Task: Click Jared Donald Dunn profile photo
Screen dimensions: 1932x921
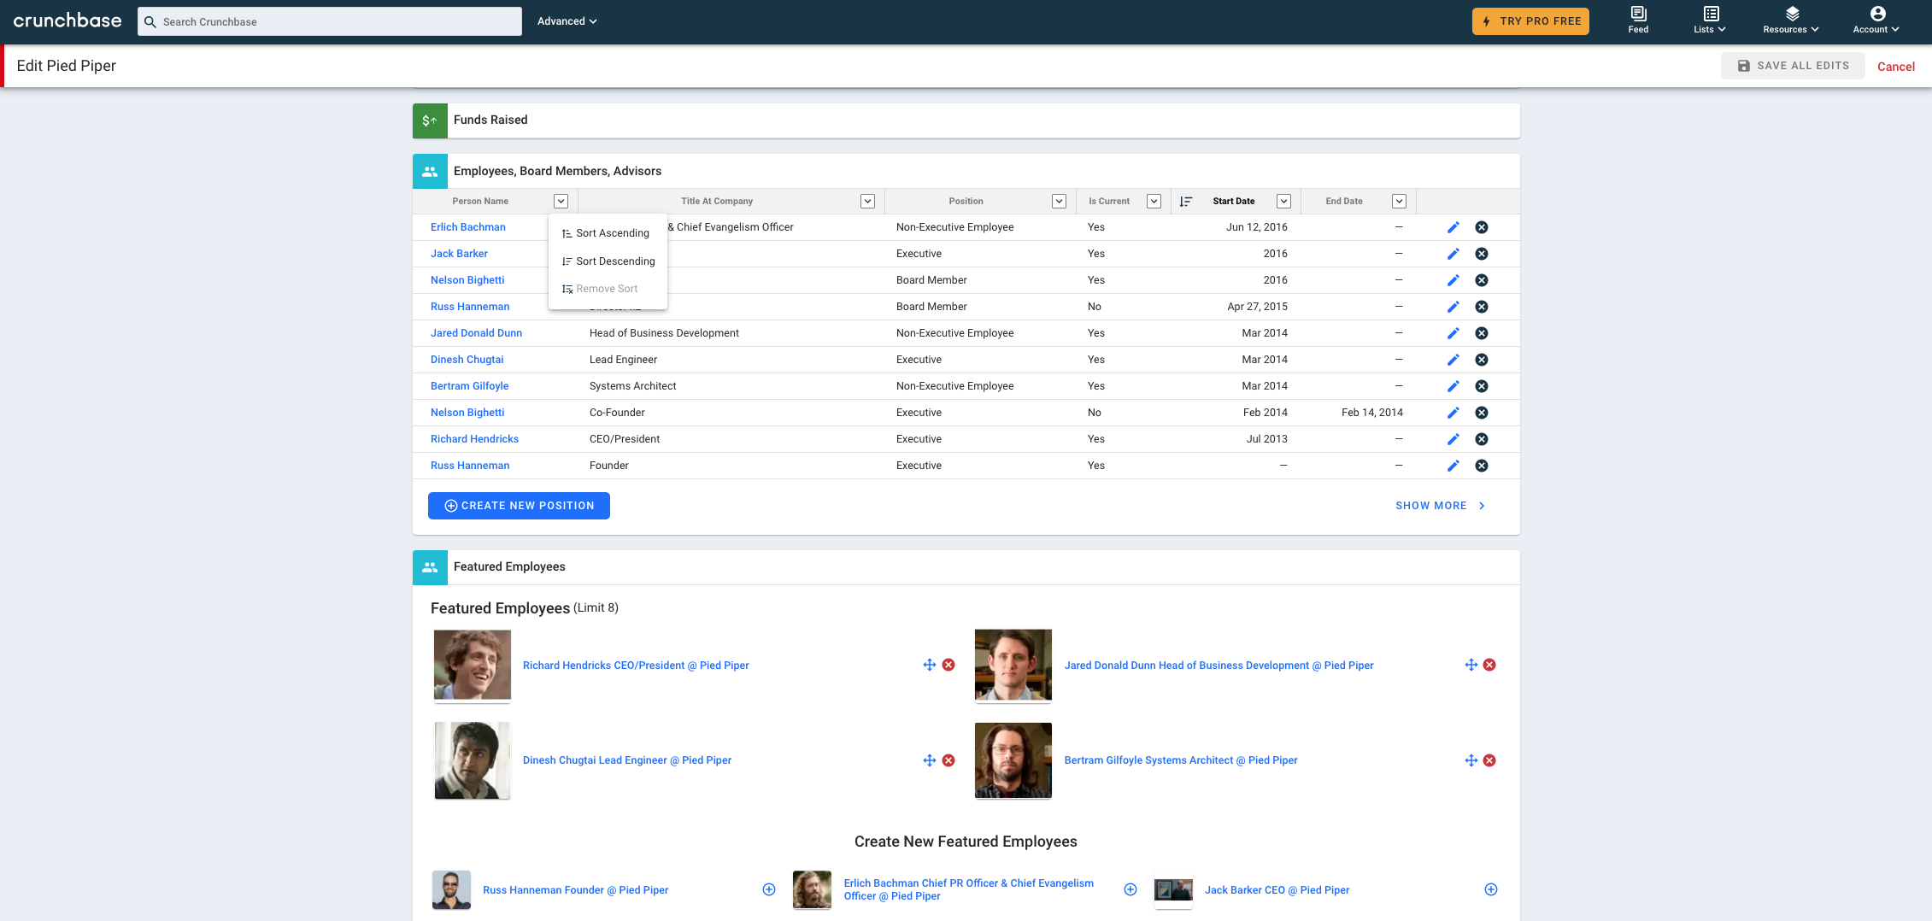Action: coord(1013,666)
